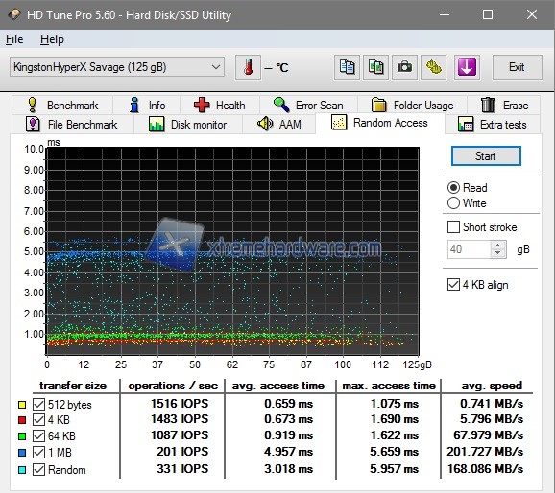Maximize the HD Tune Pro window
This screenshot has height=493, width=555.
point(488,14)
